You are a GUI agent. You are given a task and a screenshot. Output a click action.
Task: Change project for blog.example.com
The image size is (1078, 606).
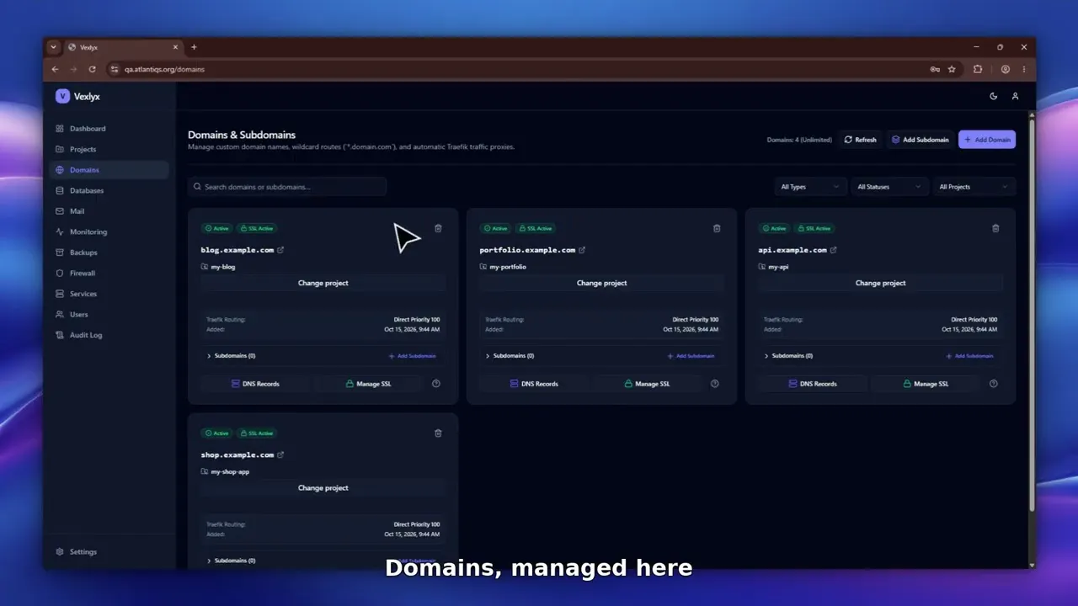coord(323,283)
